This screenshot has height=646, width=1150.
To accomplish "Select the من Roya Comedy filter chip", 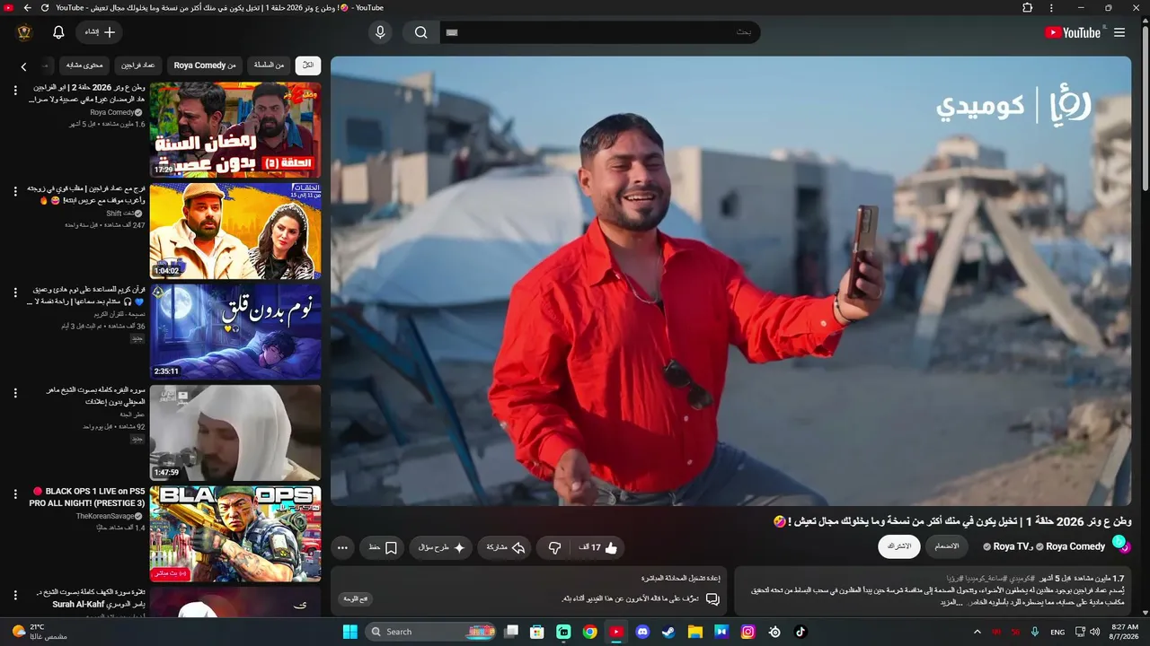I will (205, 65).
